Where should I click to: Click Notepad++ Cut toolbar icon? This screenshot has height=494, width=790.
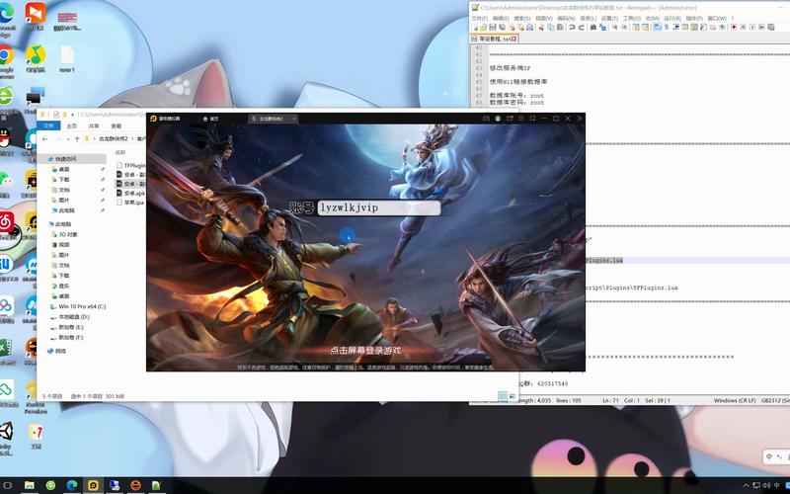tap(540, 28)
